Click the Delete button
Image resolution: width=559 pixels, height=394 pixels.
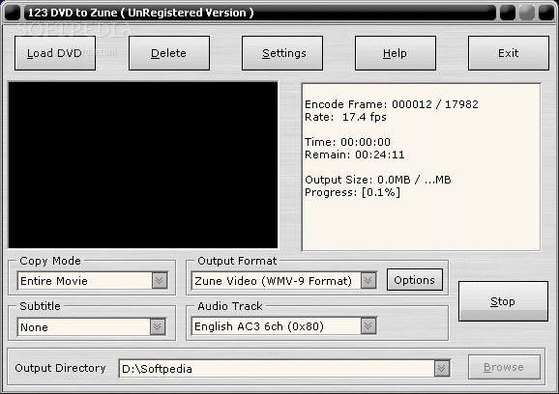tap(169, 53)
